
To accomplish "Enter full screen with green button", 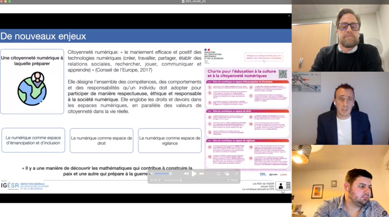I will click(9, 1).
